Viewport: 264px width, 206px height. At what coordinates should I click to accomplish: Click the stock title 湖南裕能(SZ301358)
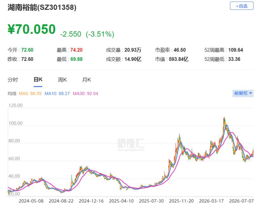point(42,8)
